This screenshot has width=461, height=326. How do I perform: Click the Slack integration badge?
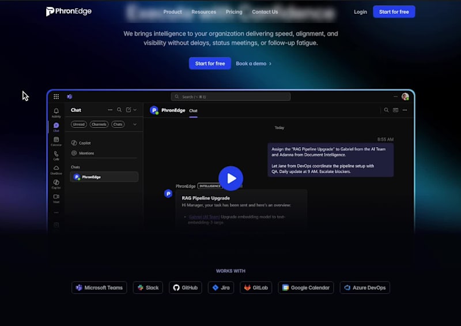(148, 287)
